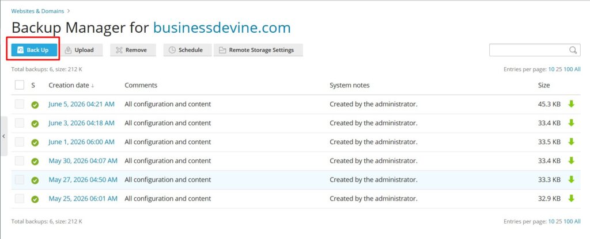Expand the collapsed left sidebar arrow
The width and height of the screenshot is (590, 239).
3,136
